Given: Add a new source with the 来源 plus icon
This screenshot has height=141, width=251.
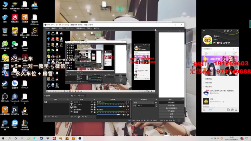Looking at the screenshot, I should (72, 117).
